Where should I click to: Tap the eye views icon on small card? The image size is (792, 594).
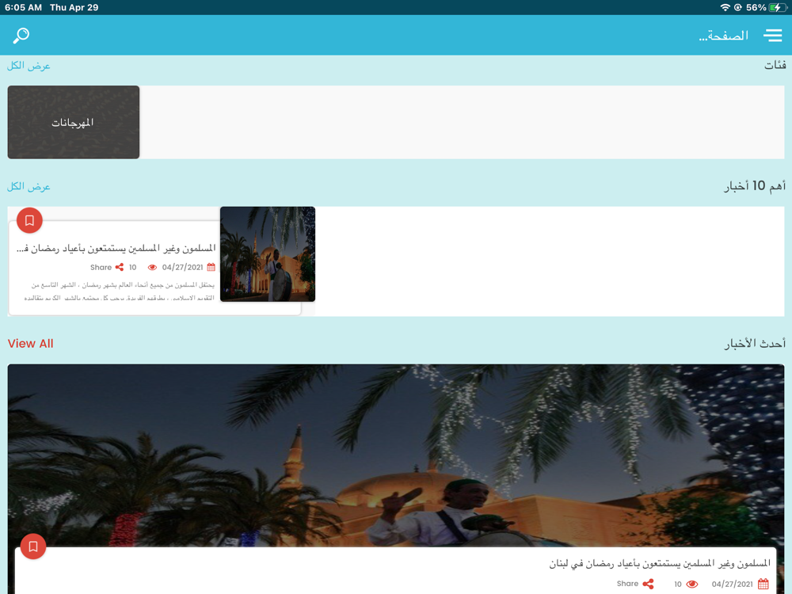(x=152, y=267)
